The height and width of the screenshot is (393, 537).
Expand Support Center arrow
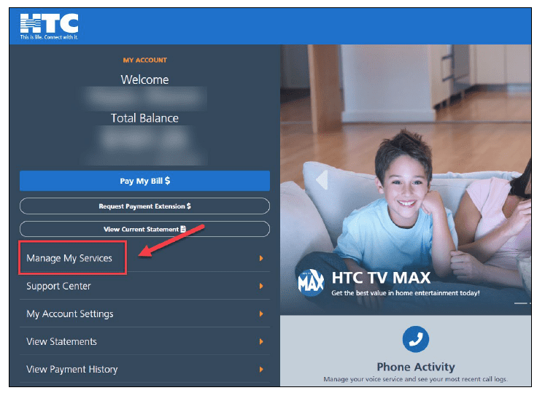click(261, 286)
